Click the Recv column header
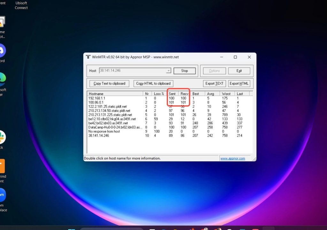The height and width of the screenshot is (230, 327). [184, 94]
